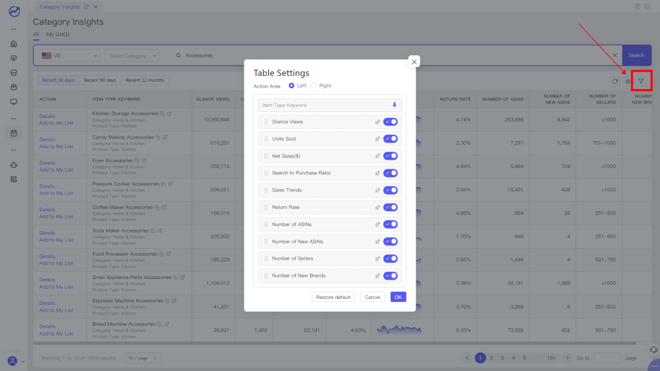This screenshot has width=660, height=371.
Task: Jump to page 161
Action: 552,358
